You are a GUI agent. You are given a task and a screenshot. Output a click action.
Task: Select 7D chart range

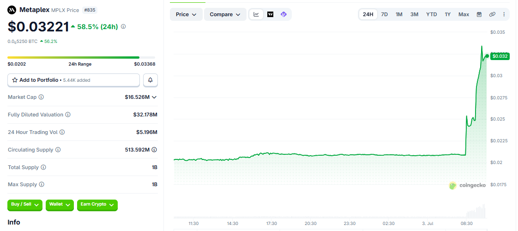pyautogui.click(x=385, y=14)
